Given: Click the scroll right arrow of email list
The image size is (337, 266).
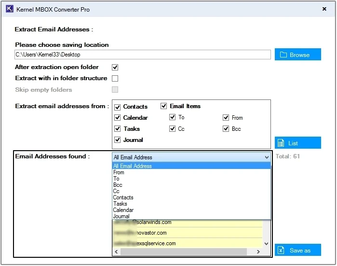Looking at the screenshot, I should tap(258, 252).
